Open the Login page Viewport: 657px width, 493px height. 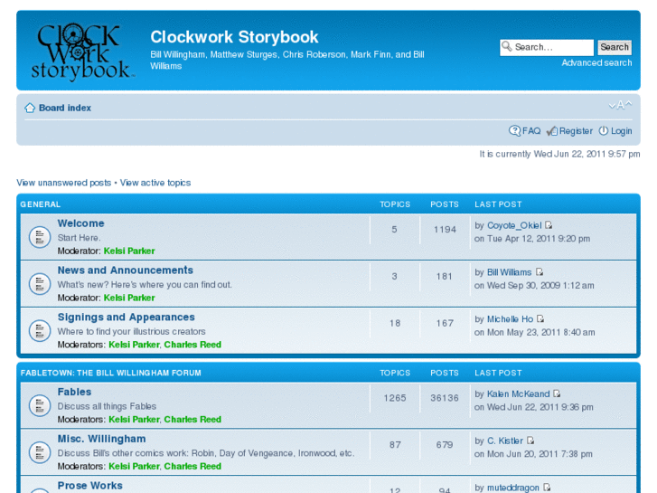pyautogui.click(x=621, y=131)
